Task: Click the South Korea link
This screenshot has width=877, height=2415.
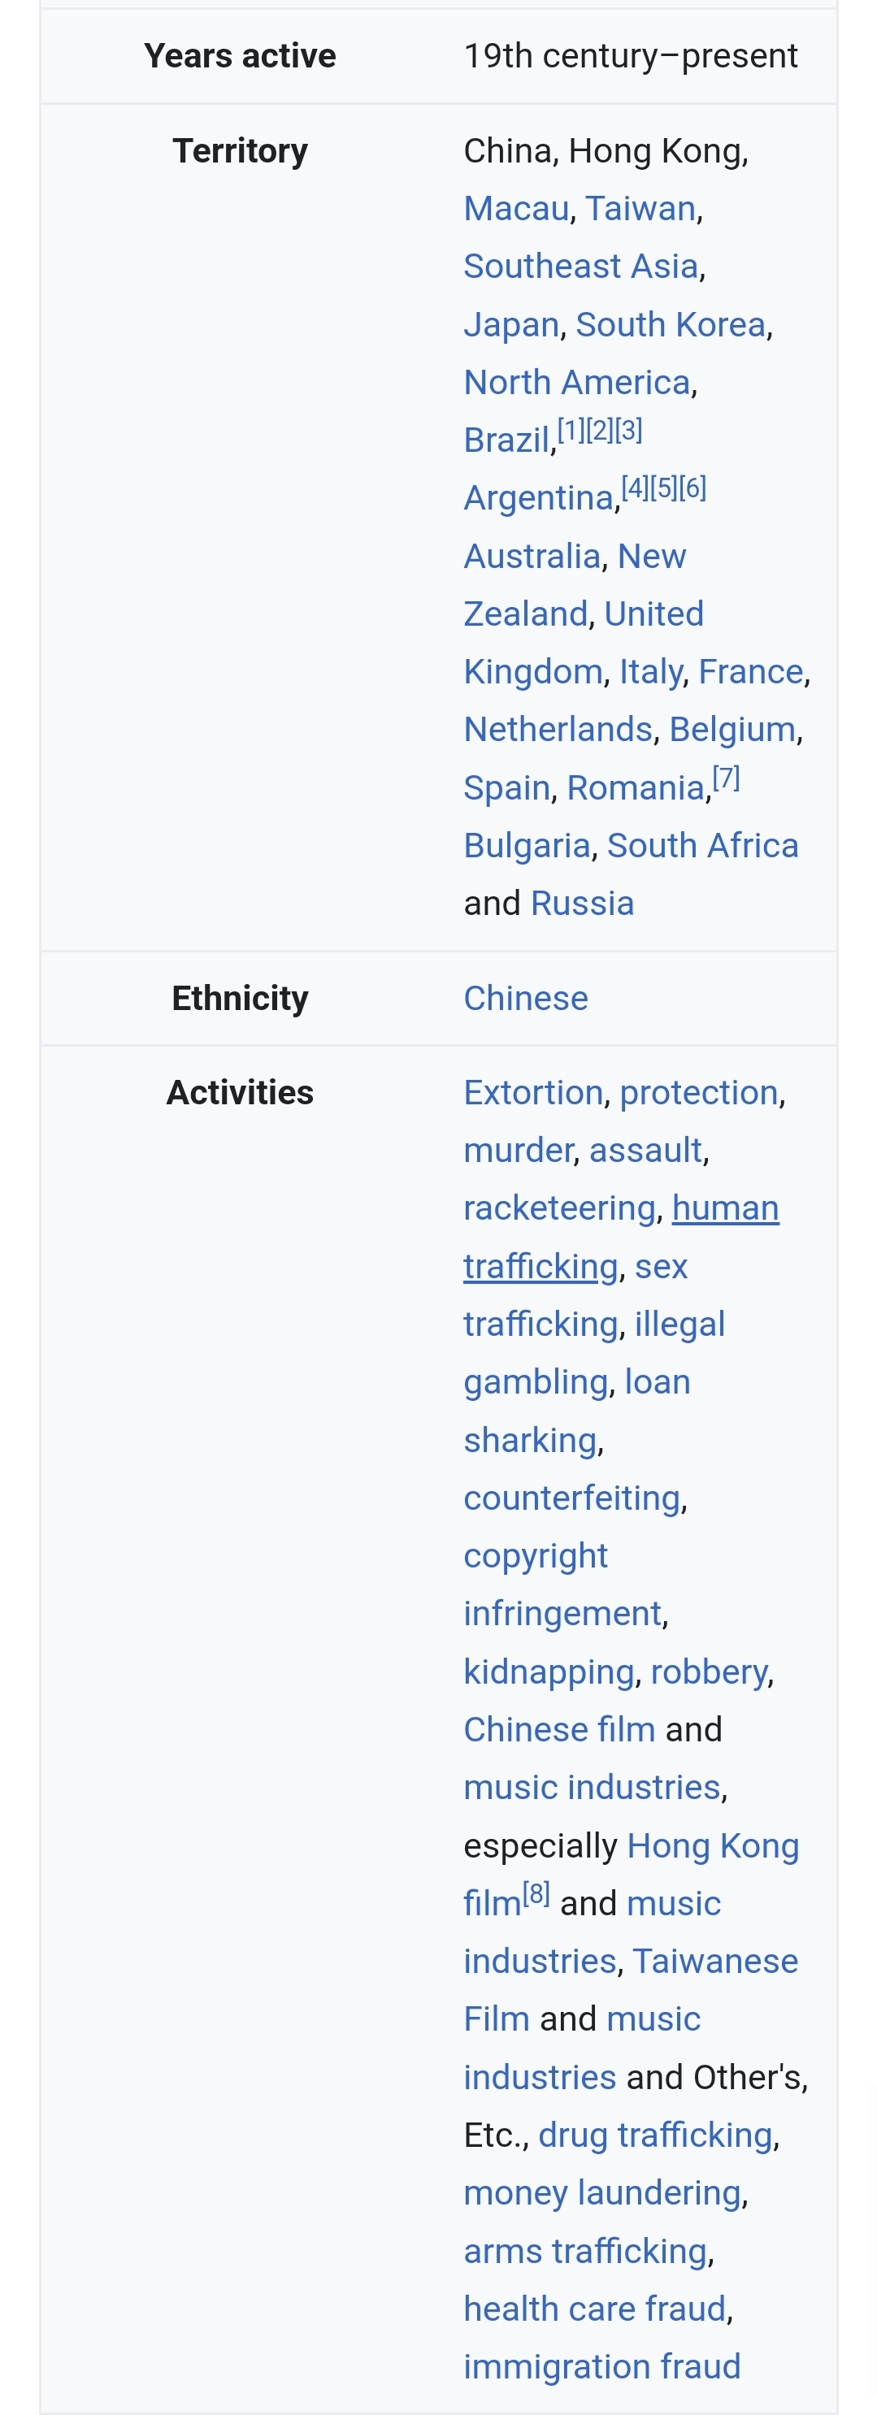Action: 670,325
